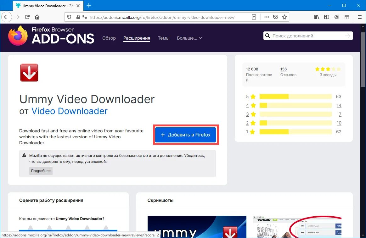This screenshot has height=238, width=366.
Task: Click the address bar URL
Action: [x=162, y=17]
